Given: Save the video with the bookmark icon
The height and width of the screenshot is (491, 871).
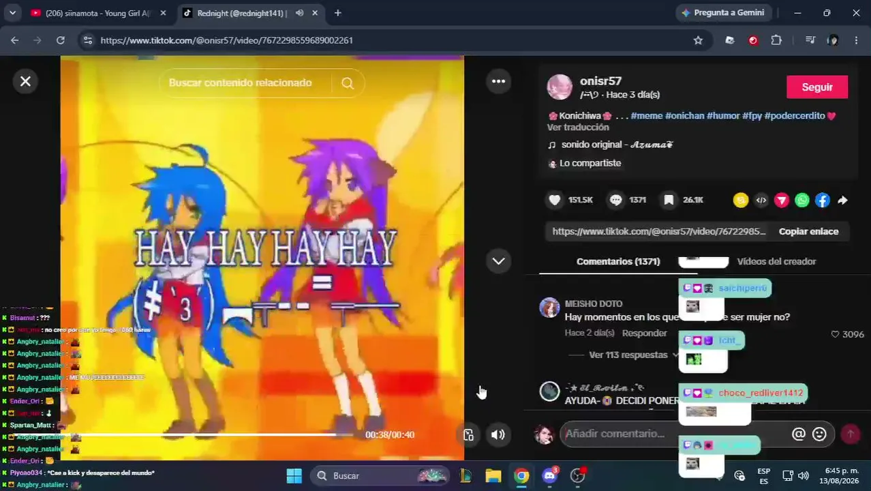Looking at the screenshot, I should (669, 200).
